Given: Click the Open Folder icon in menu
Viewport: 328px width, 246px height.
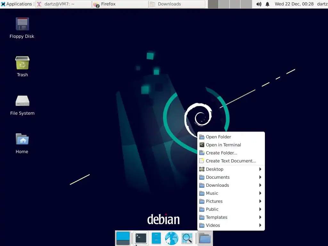Looking at the screenshot, I should [x=202, y=137].
